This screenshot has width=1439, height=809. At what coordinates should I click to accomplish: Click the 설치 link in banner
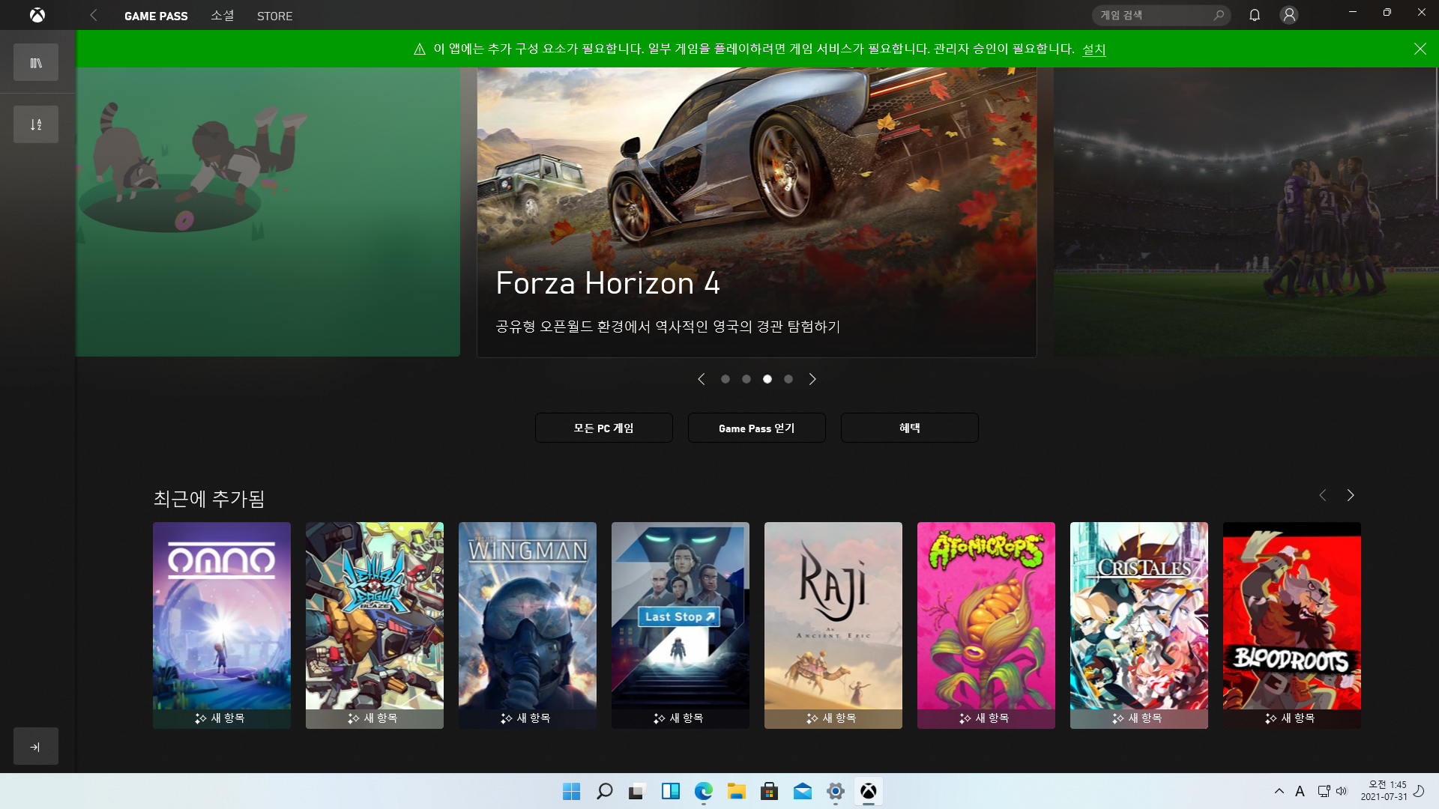click(1094, 49)
